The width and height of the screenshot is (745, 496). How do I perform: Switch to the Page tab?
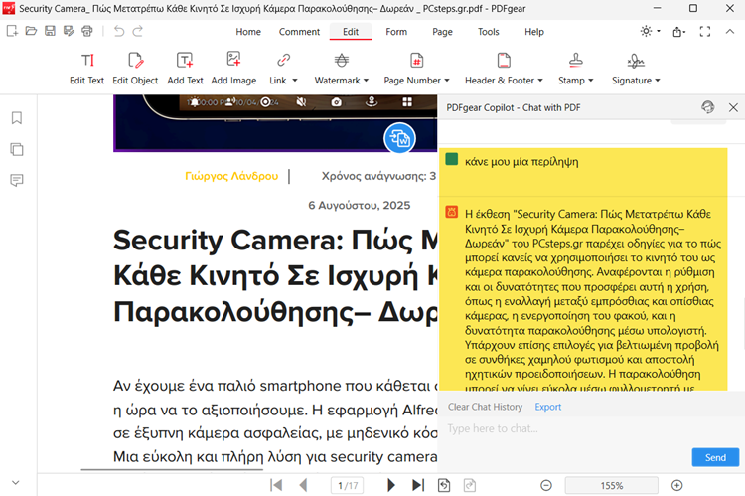442,32
